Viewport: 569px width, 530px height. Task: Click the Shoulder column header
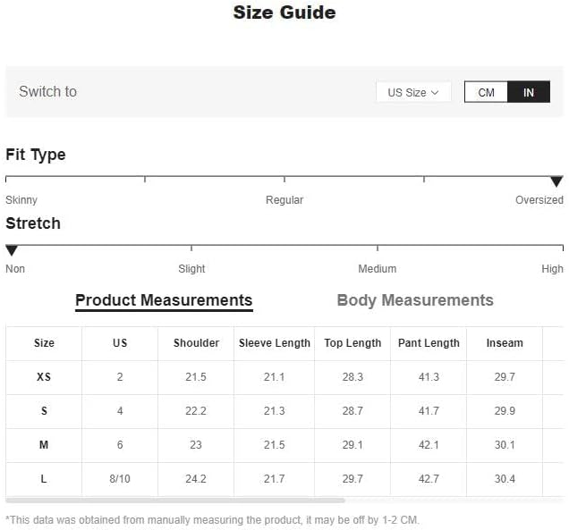click(x=196, y=343)
